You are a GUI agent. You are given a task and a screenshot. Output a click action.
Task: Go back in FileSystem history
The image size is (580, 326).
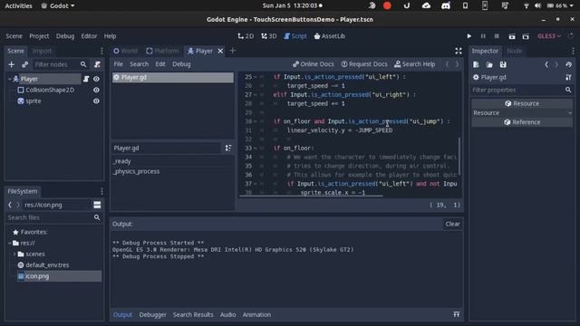(x=10, y=205)
